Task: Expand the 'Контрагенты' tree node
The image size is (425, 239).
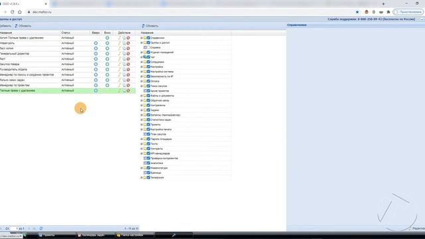Action: [141, 106]
